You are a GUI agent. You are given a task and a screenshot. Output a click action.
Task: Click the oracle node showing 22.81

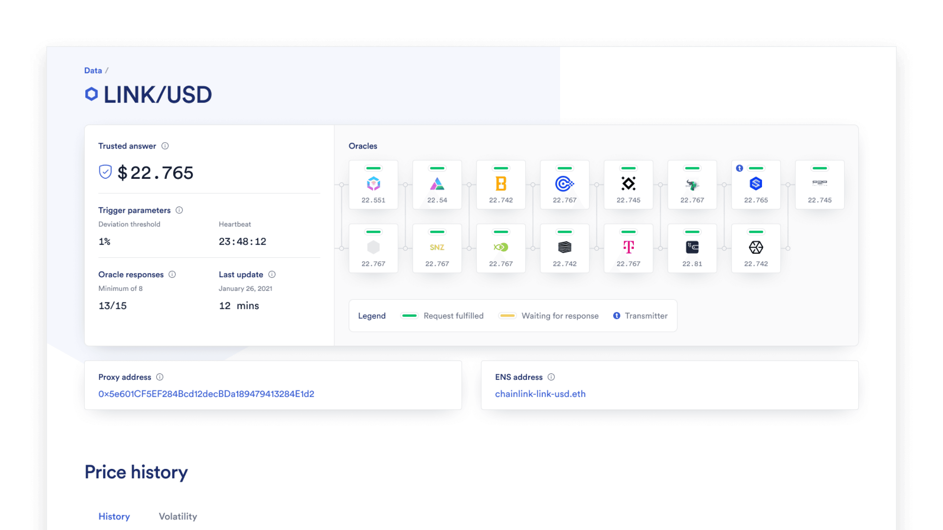[x=692, y=248]
